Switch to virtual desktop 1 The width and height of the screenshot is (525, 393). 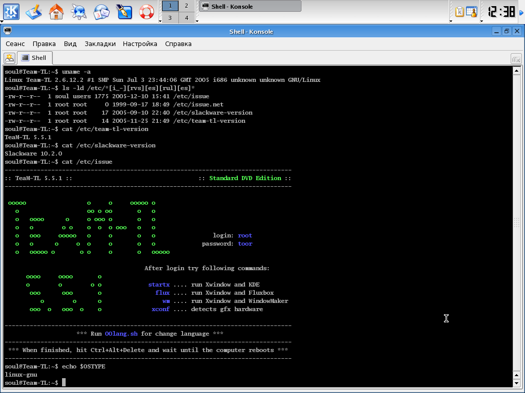click(x=170, y=6)
